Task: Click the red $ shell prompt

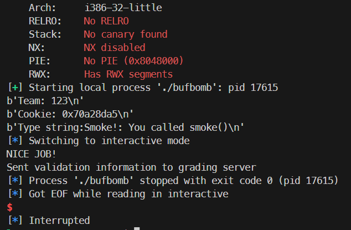Action: [9, 207]
